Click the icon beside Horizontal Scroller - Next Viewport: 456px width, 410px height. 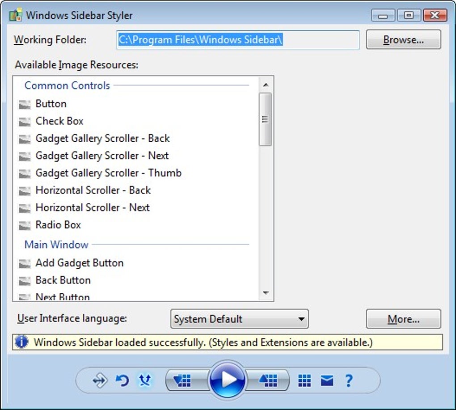pos(25,208)
